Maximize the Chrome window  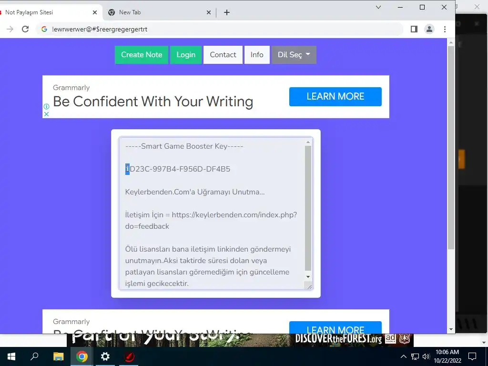(422, 7)
